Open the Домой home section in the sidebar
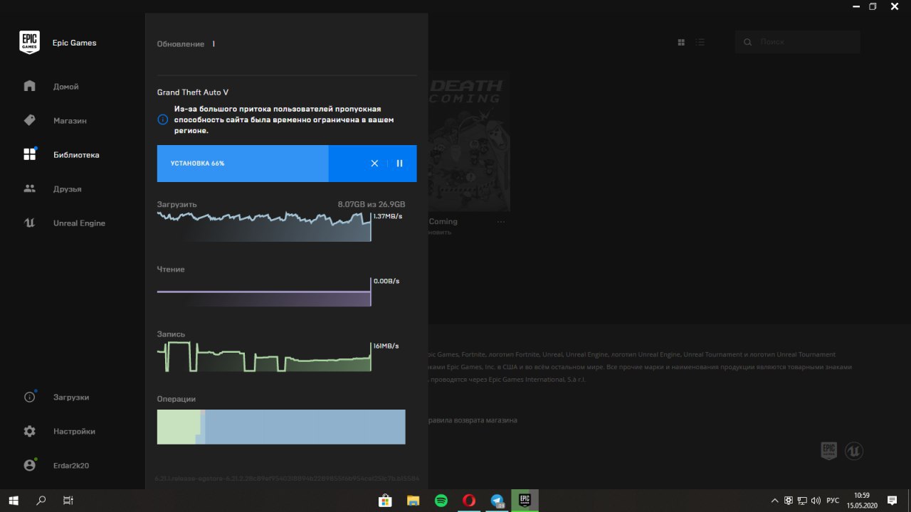Viewport: 911px width, 512px height. coord(65,87)
